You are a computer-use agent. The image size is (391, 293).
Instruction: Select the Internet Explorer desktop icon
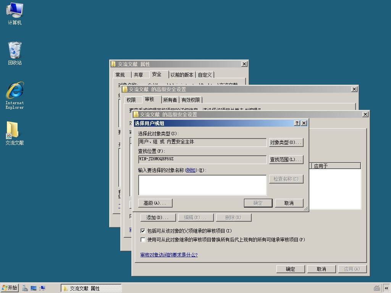(x=15, y=95)
